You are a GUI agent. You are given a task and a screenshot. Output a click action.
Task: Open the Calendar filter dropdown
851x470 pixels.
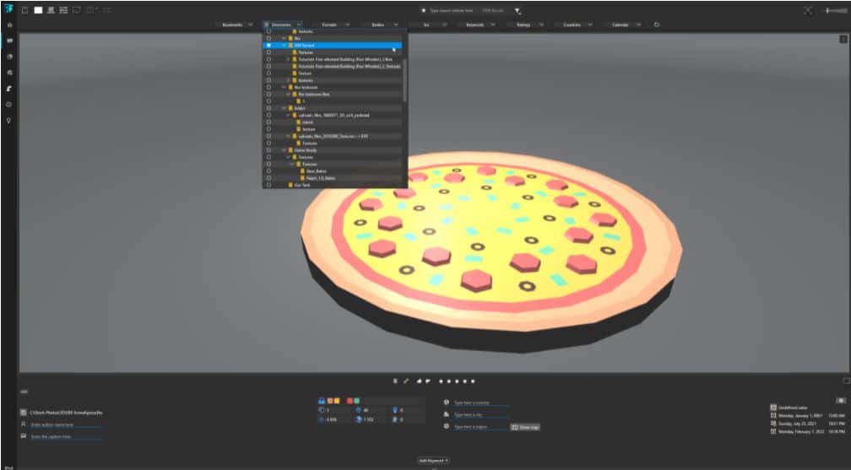(x=624, y=24)
